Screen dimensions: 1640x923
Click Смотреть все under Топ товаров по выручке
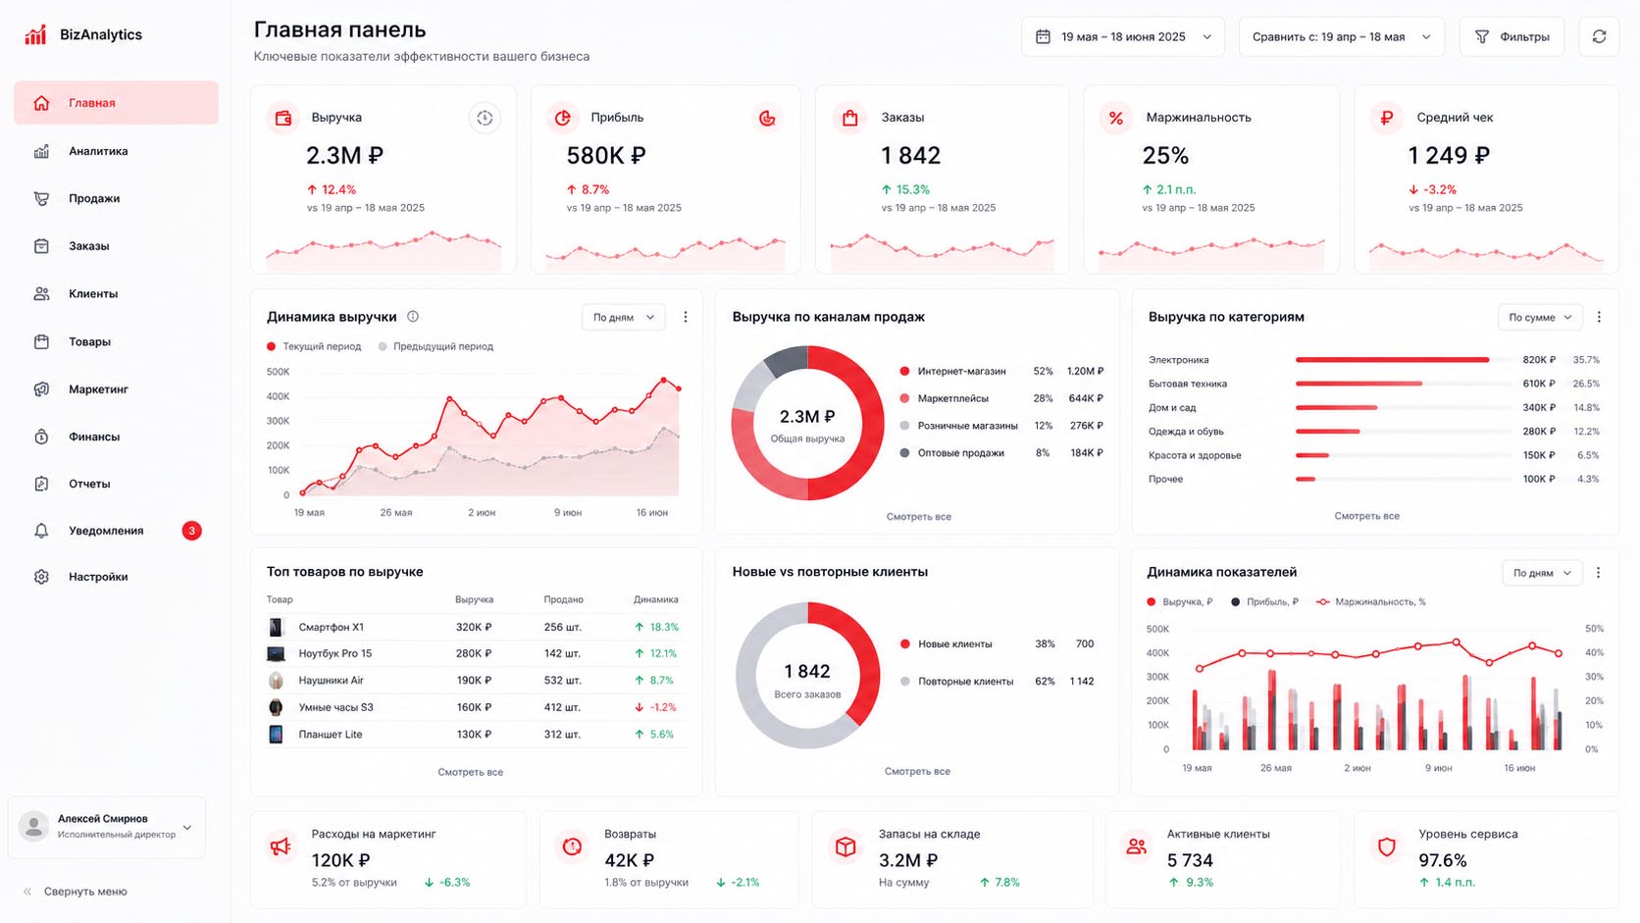[471, 772]
